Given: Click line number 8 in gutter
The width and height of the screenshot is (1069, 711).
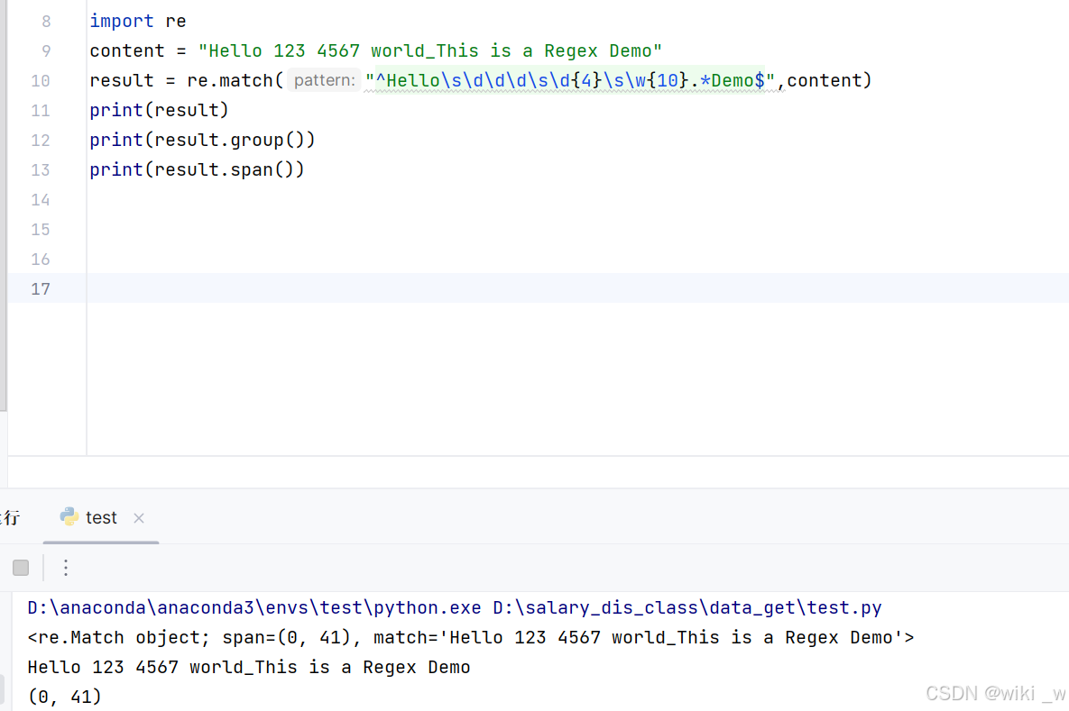Looking at the screenshot, I should [46, 21].
